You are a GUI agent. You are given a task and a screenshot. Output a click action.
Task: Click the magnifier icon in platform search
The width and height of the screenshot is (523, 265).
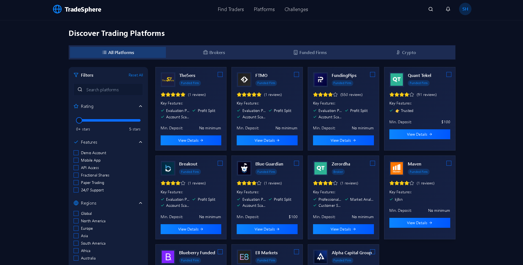pos(80,90)
